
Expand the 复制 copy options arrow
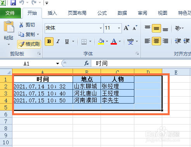pos(38,35)
